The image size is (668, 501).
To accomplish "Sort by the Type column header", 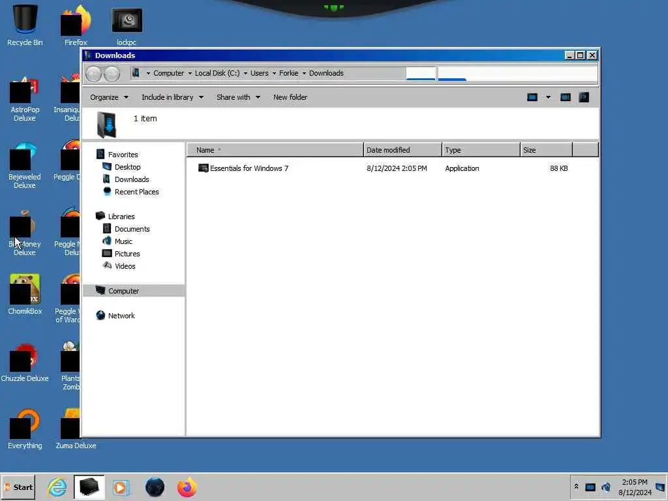I will [481, 150].
